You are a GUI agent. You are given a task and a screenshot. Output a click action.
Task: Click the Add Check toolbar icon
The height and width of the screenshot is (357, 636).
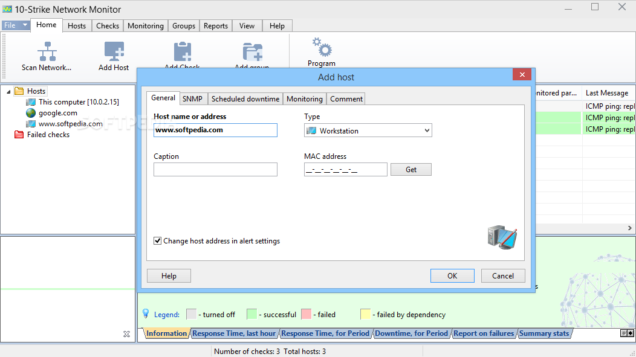(182, 51)
